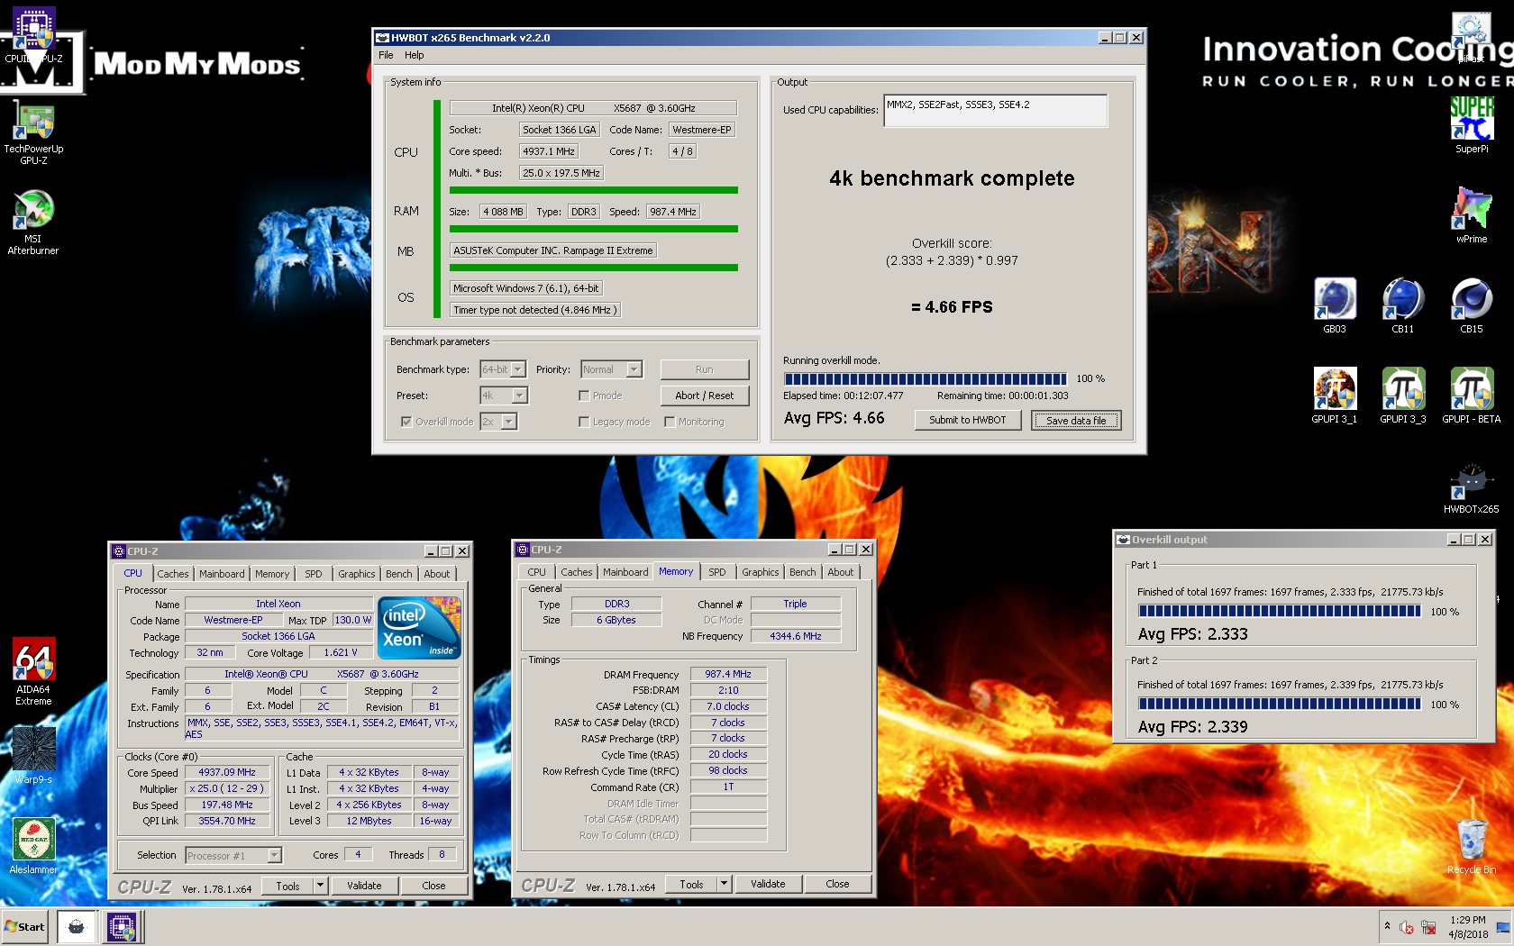The height and width of the screenshot is (946, 1514).
Task: Open network tray icon
Action: [1428, 927]
